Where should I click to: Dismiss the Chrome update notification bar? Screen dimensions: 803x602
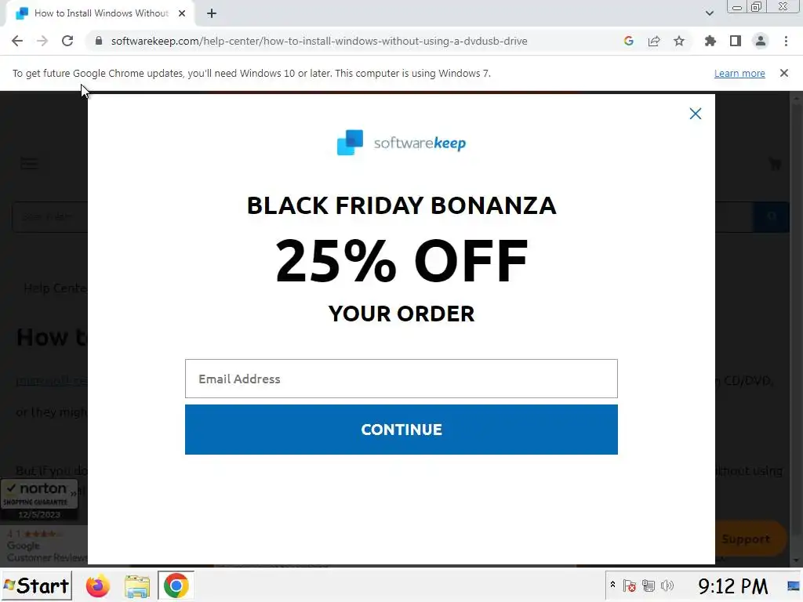coord(783,73)
